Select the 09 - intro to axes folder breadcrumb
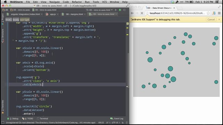The image size is (223, 125). click(x=20, y=10)
